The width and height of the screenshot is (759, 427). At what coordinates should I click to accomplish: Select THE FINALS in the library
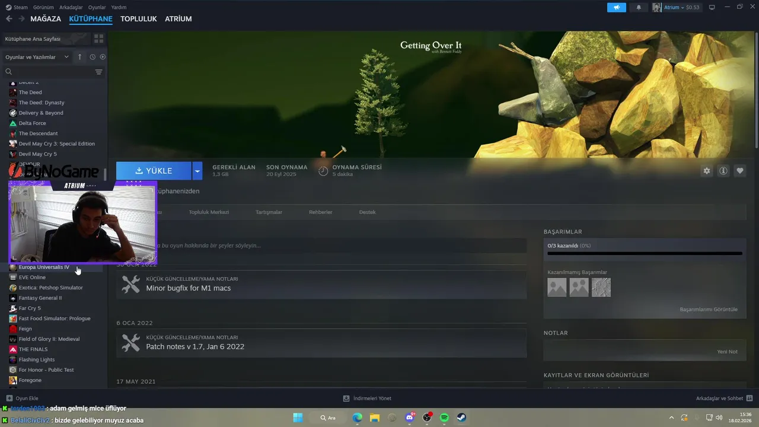coord(33,349)
